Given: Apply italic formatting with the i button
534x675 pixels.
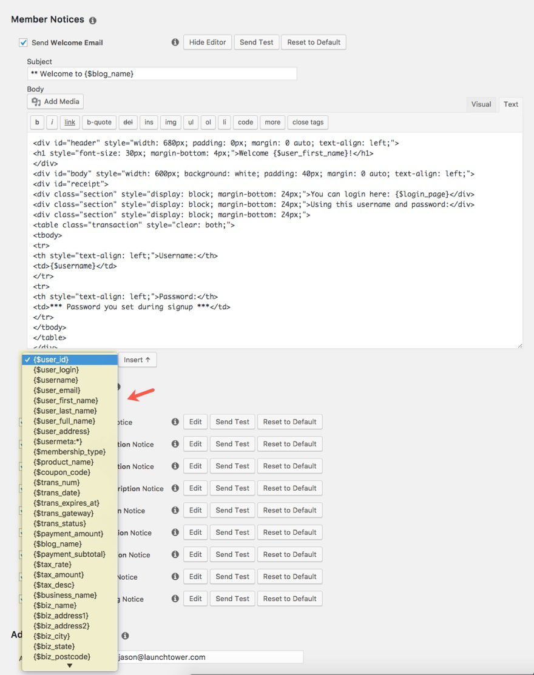Looking at the screenshot, I should 53,122.
